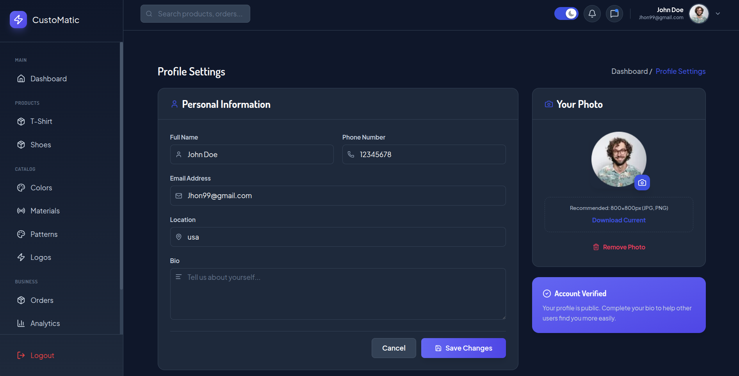This screenshot has width=739, height=376.
Task: Open notifications bell icon
Action: pos(592,14)
